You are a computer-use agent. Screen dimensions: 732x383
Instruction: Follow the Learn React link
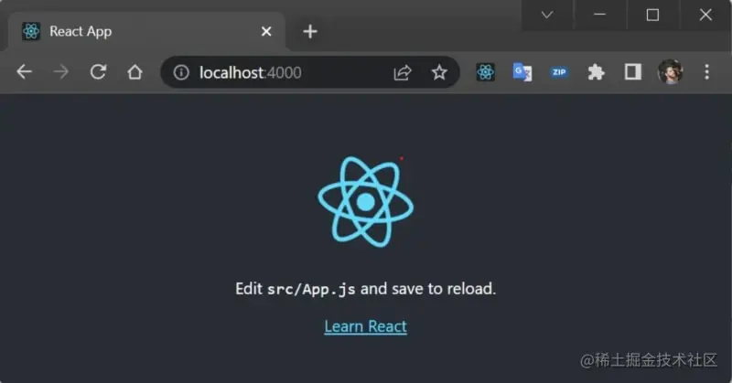click(x=365, y=326)
